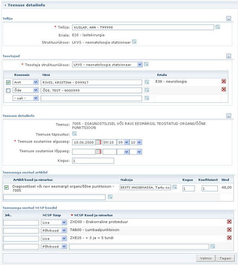Click Jrk. field for TAB00 row
This screenshot has height=265, width=238.
[21, 231]
